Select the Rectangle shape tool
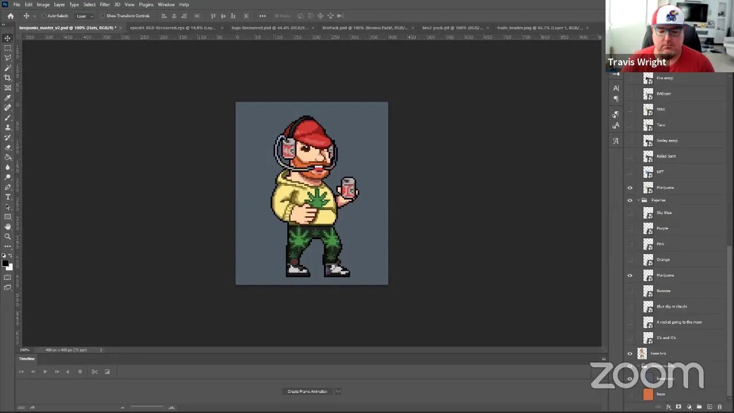The height and width of the screenshot is (413, 734). coord(7,217)
